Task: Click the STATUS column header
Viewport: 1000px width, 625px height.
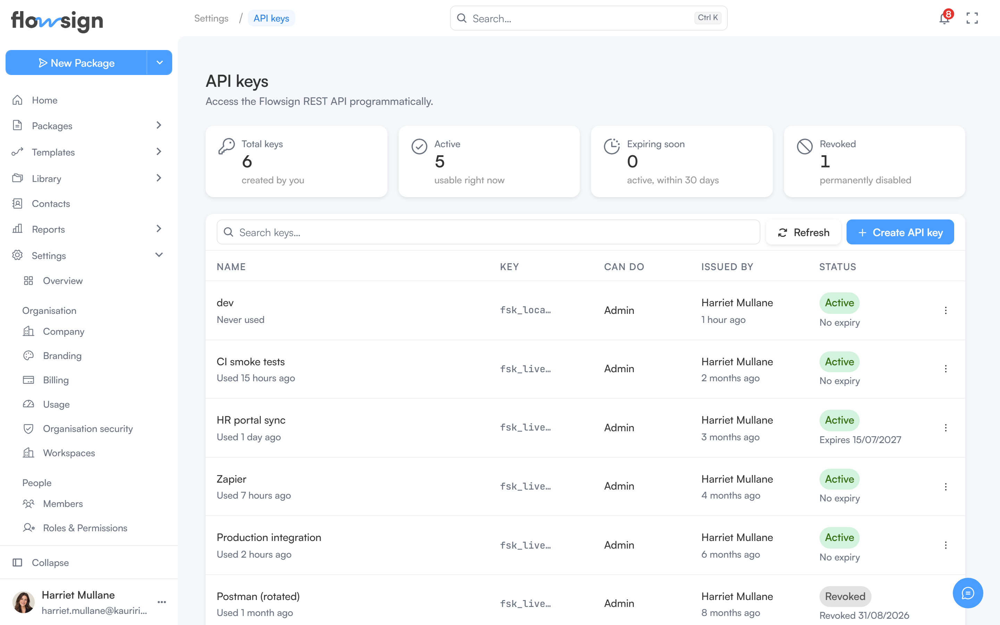Action: [837, 267]
